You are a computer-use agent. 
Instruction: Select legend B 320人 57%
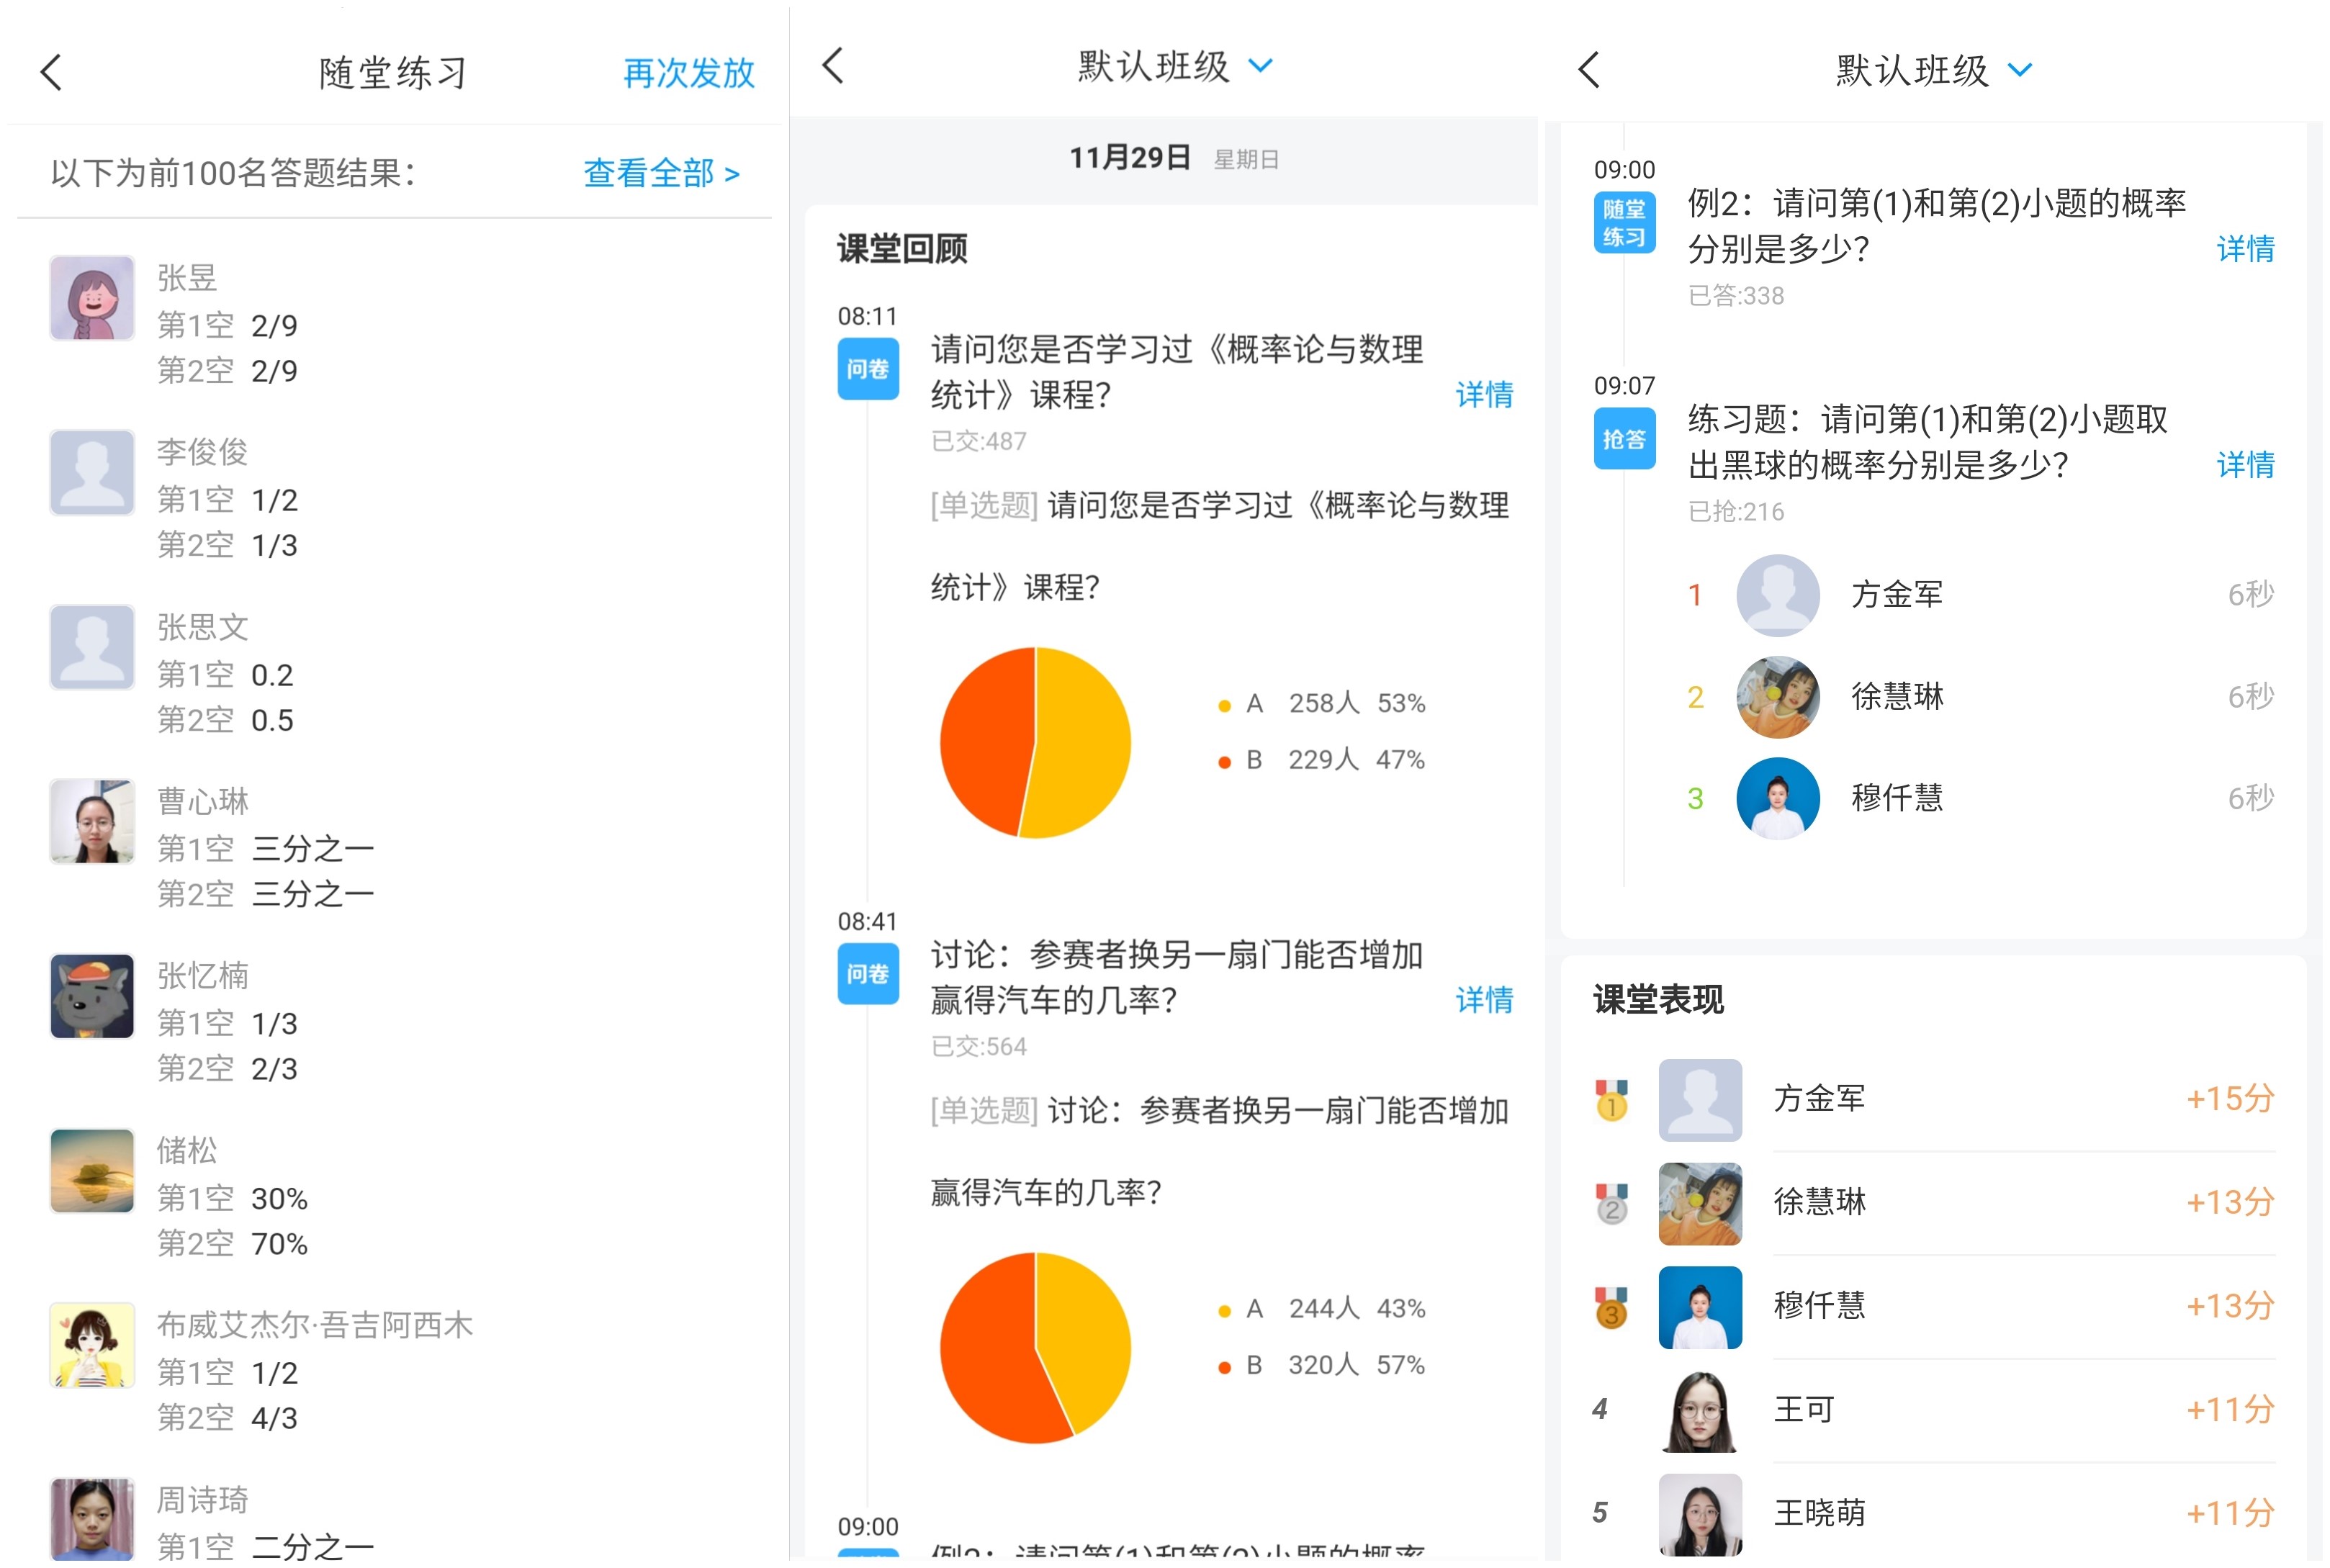pyautogui.click(x=1321, y=1365)
